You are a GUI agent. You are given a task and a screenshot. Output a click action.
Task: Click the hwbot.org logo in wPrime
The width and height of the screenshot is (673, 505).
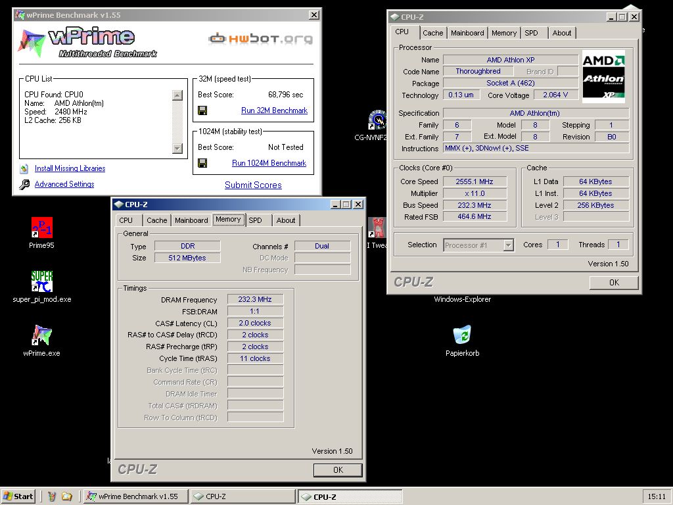260,39
